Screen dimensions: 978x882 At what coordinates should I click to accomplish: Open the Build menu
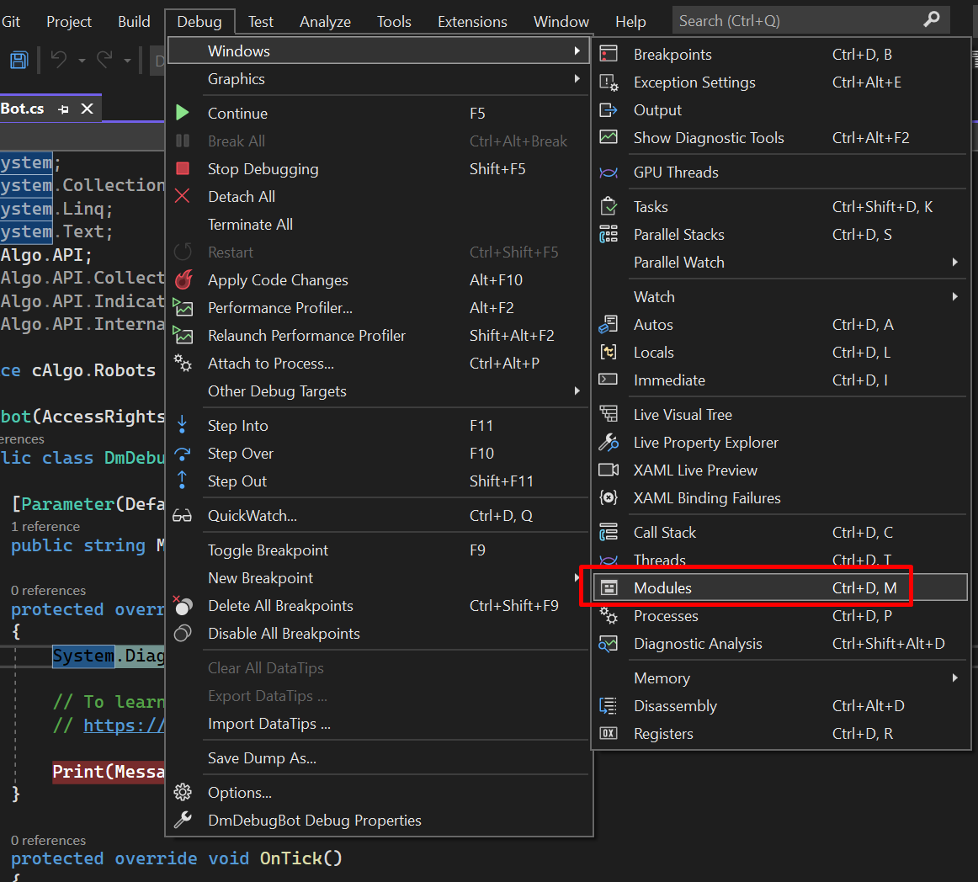[x=134, y=22]
